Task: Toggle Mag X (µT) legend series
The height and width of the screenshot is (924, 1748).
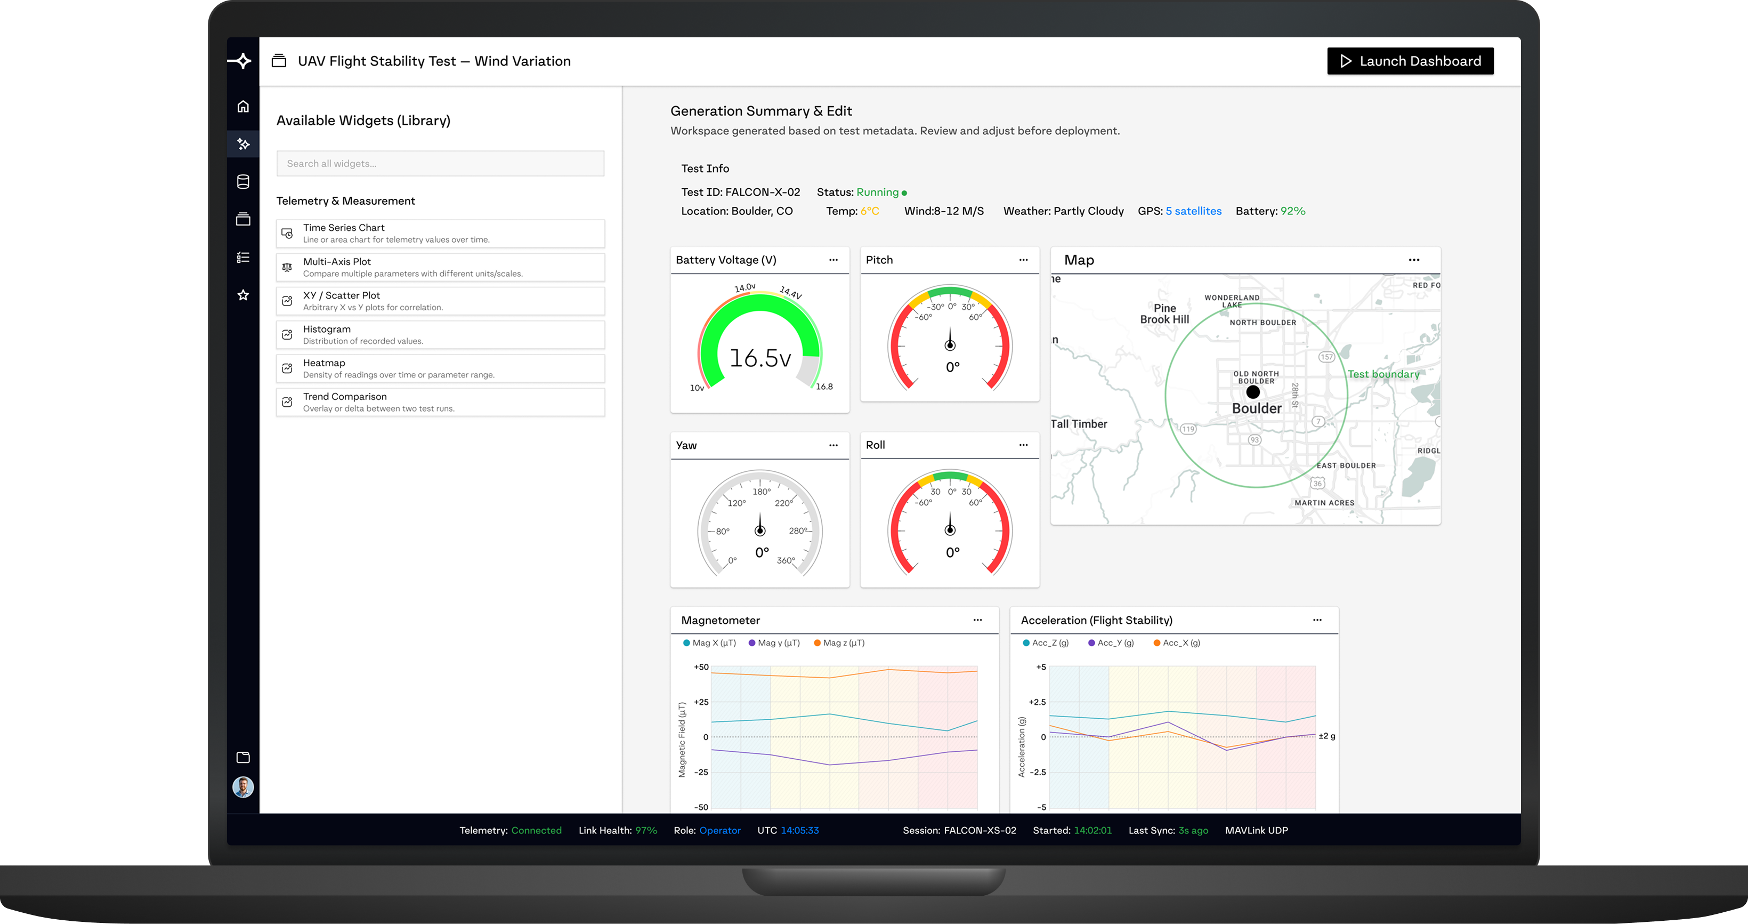Action: coord(709,643)
